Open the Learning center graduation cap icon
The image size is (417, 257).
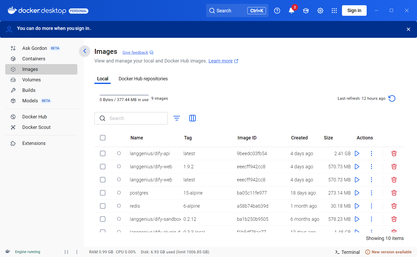(x=306, y=11)
